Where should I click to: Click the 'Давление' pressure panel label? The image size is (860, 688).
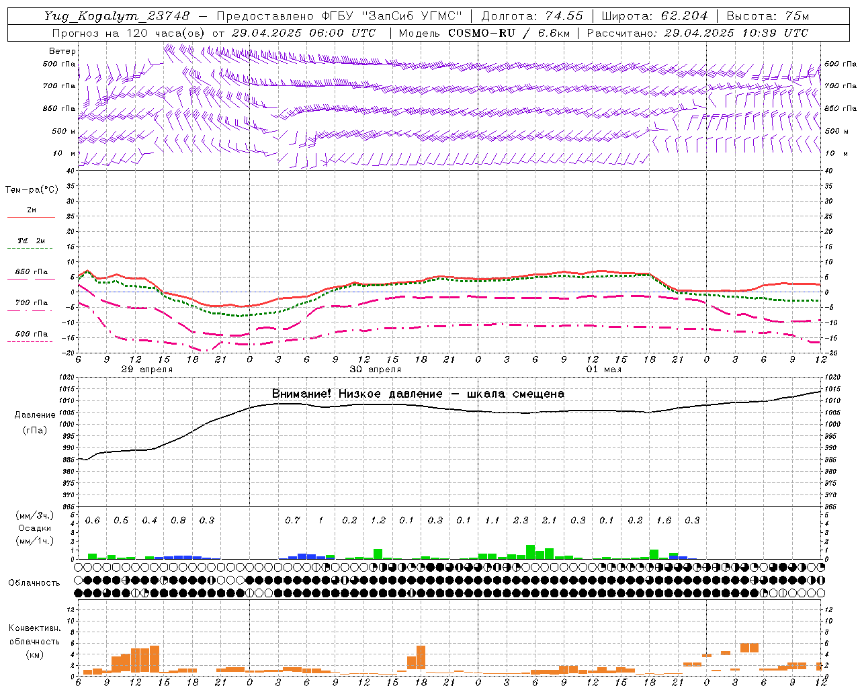click(35, 415)
